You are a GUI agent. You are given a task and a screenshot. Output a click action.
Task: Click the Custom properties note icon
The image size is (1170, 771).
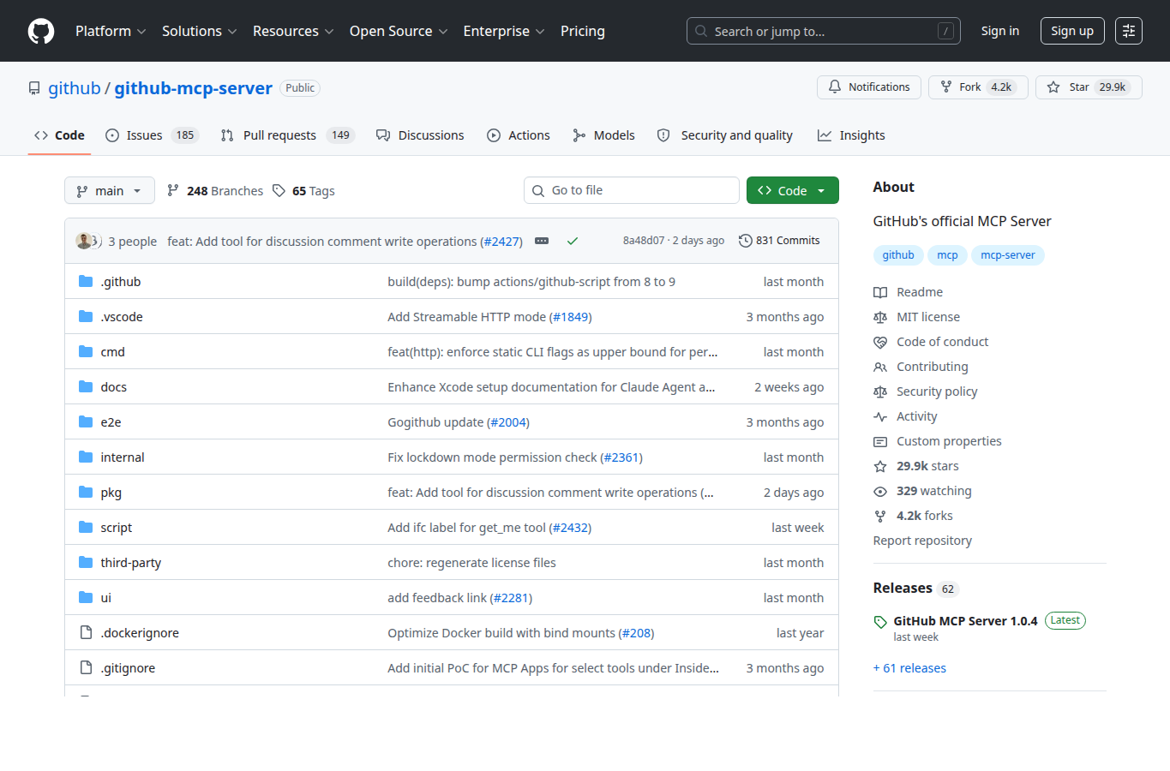click(880, 441)
